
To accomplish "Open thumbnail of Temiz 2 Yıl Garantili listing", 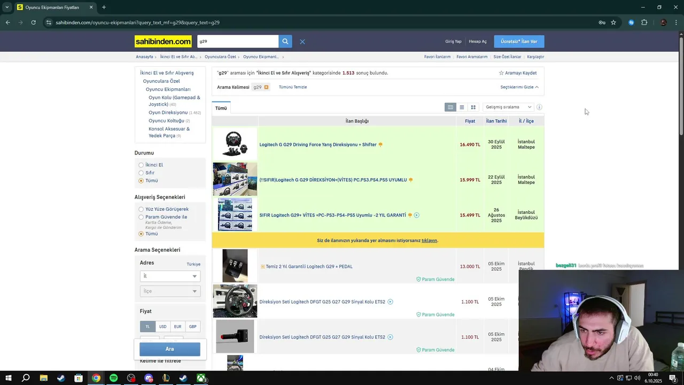I will tap(235, 266).
